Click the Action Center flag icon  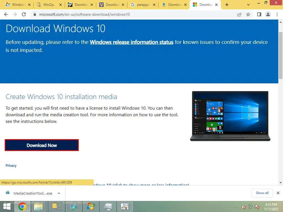[x=257, y=207]
